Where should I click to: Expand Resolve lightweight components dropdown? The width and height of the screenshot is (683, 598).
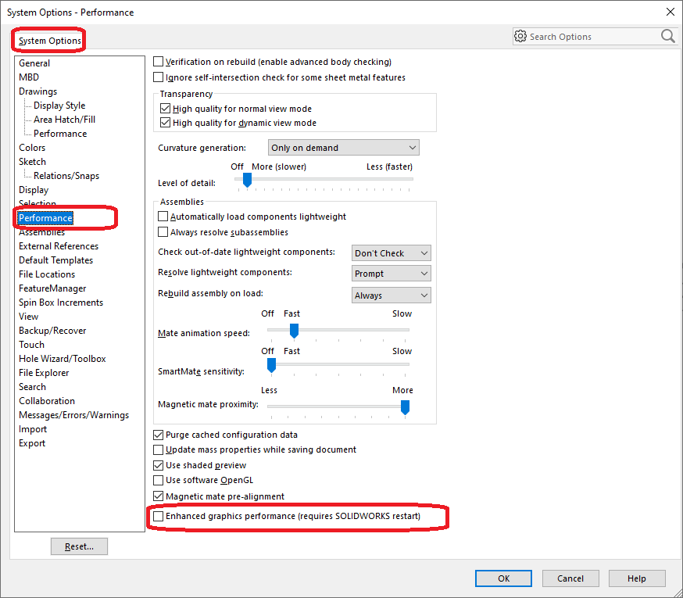[391, 274]
